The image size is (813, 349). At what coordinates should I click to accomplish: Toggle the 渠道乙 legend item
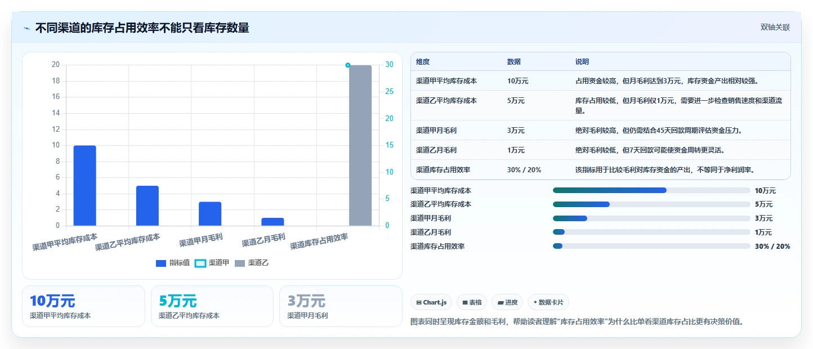coord(252,263)
